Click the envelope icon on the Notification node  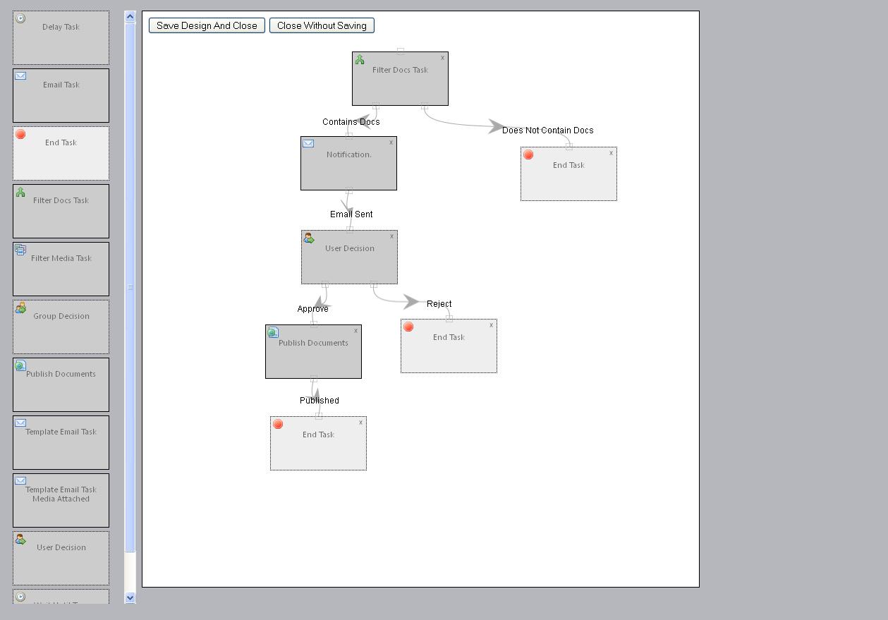308,143
